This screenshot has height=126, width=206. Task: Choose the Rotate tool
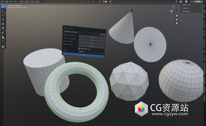[x=3, y=19]
